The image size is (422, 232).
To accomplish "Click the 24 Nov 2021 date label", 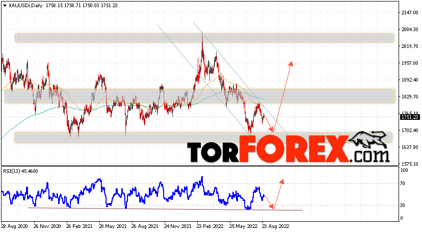I will tap(178, 226).
